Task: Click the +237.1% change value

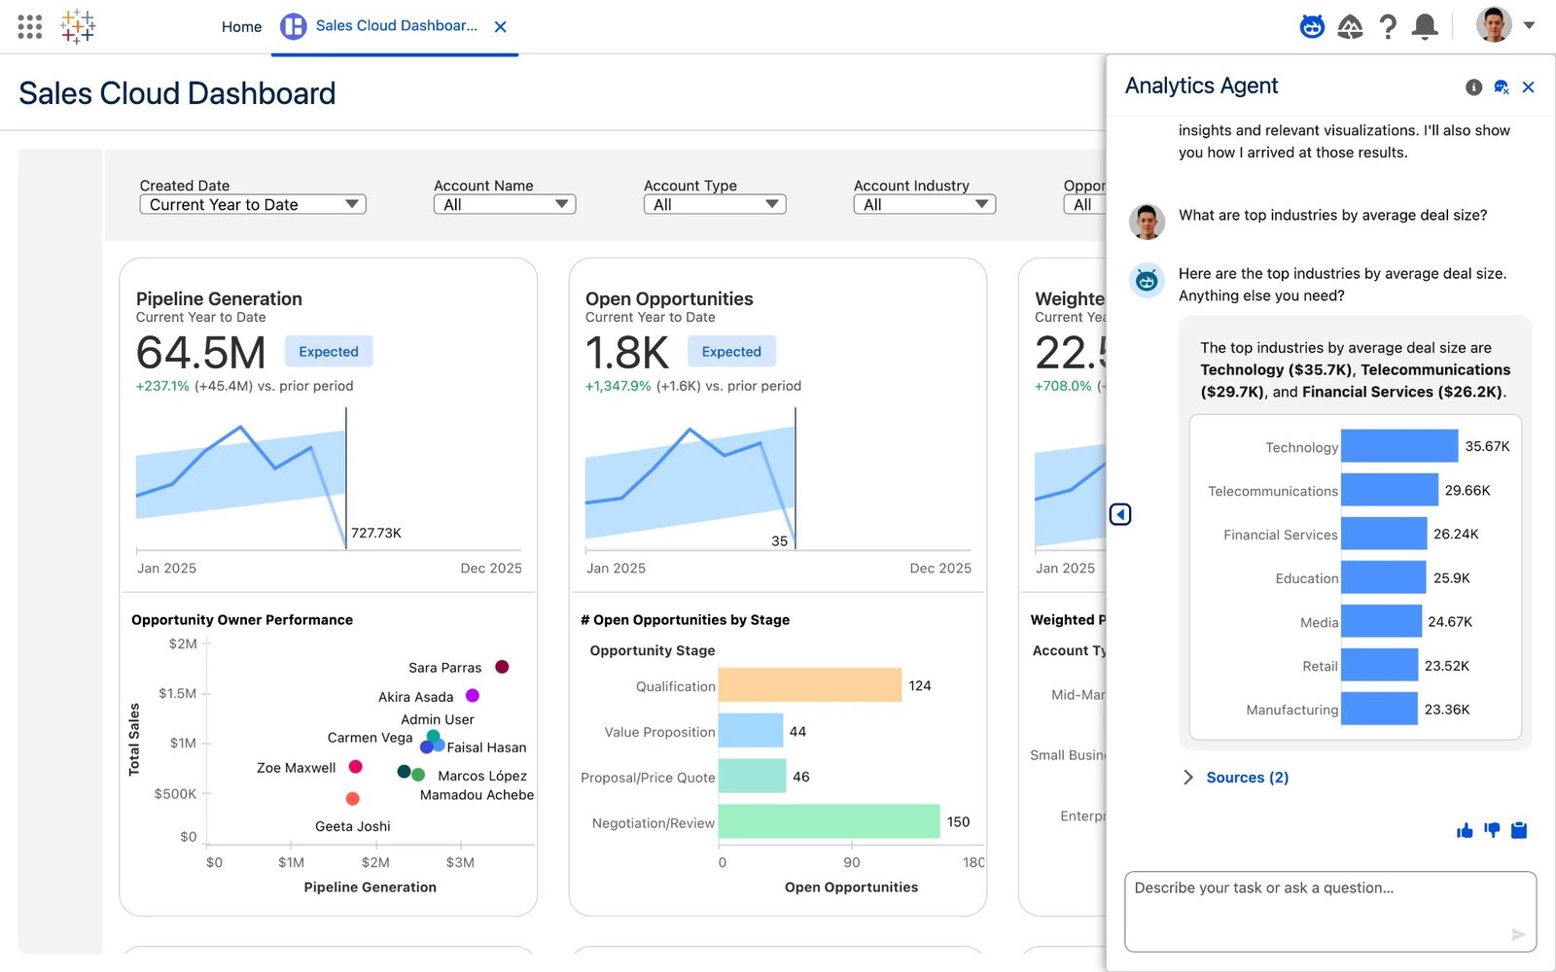Action: [162, 386]
